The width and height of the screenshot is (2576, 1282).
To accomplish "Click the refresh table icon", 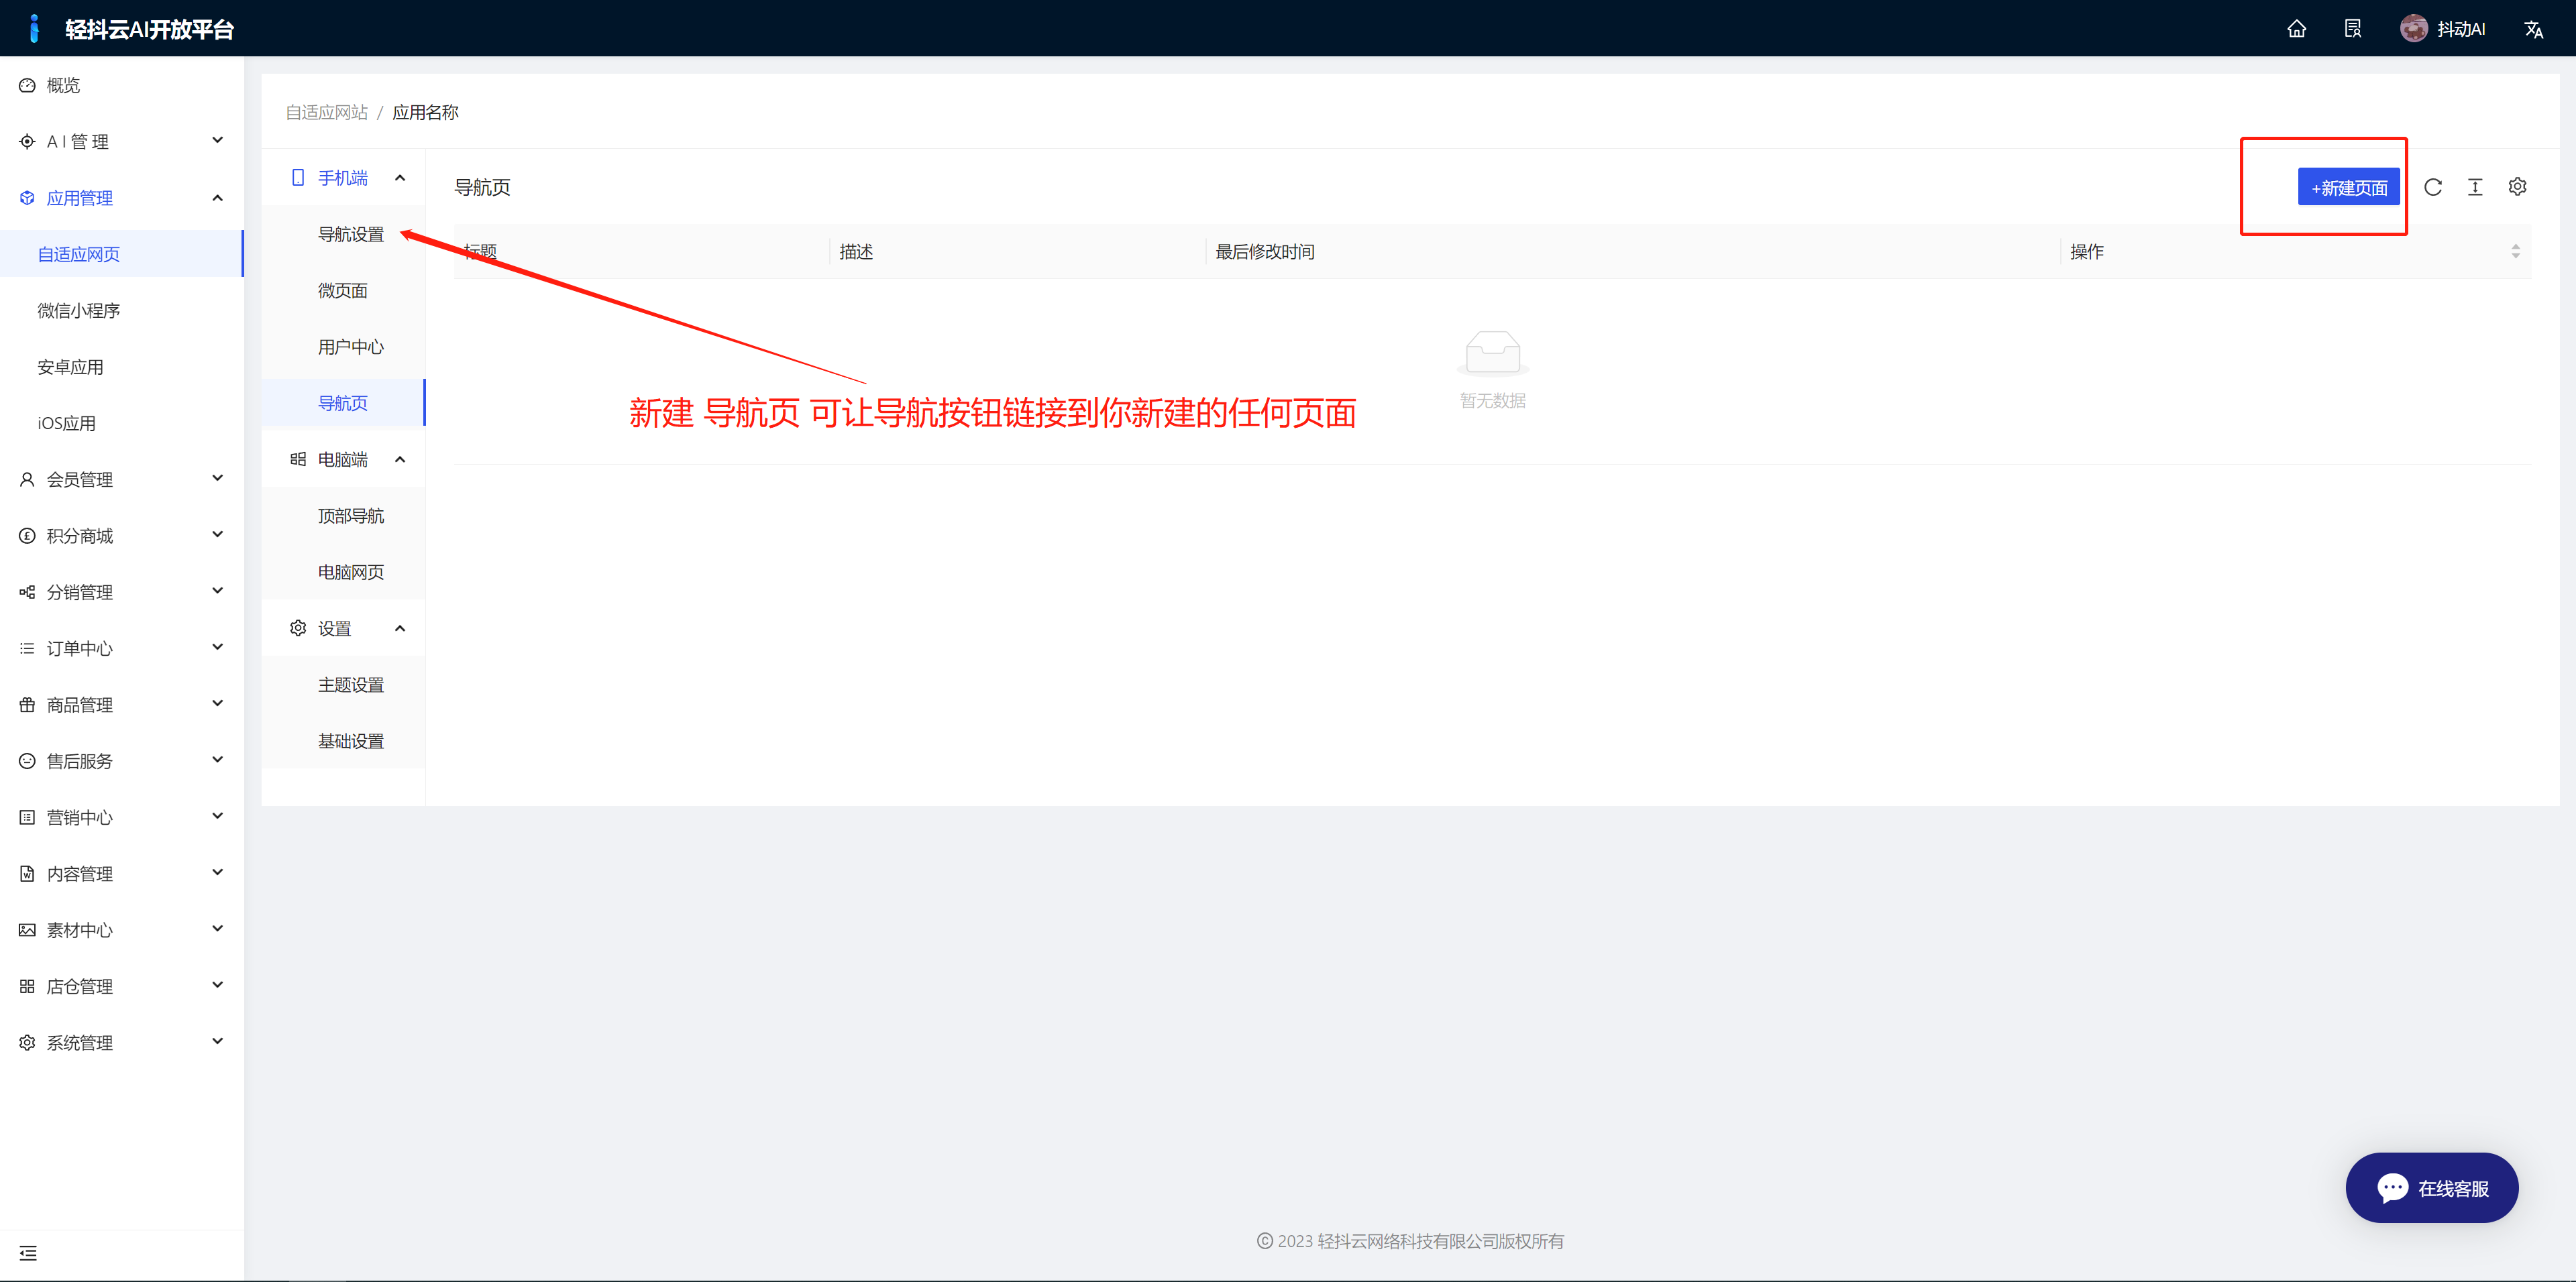I will pyautogui.click(x=2433, y=187).
